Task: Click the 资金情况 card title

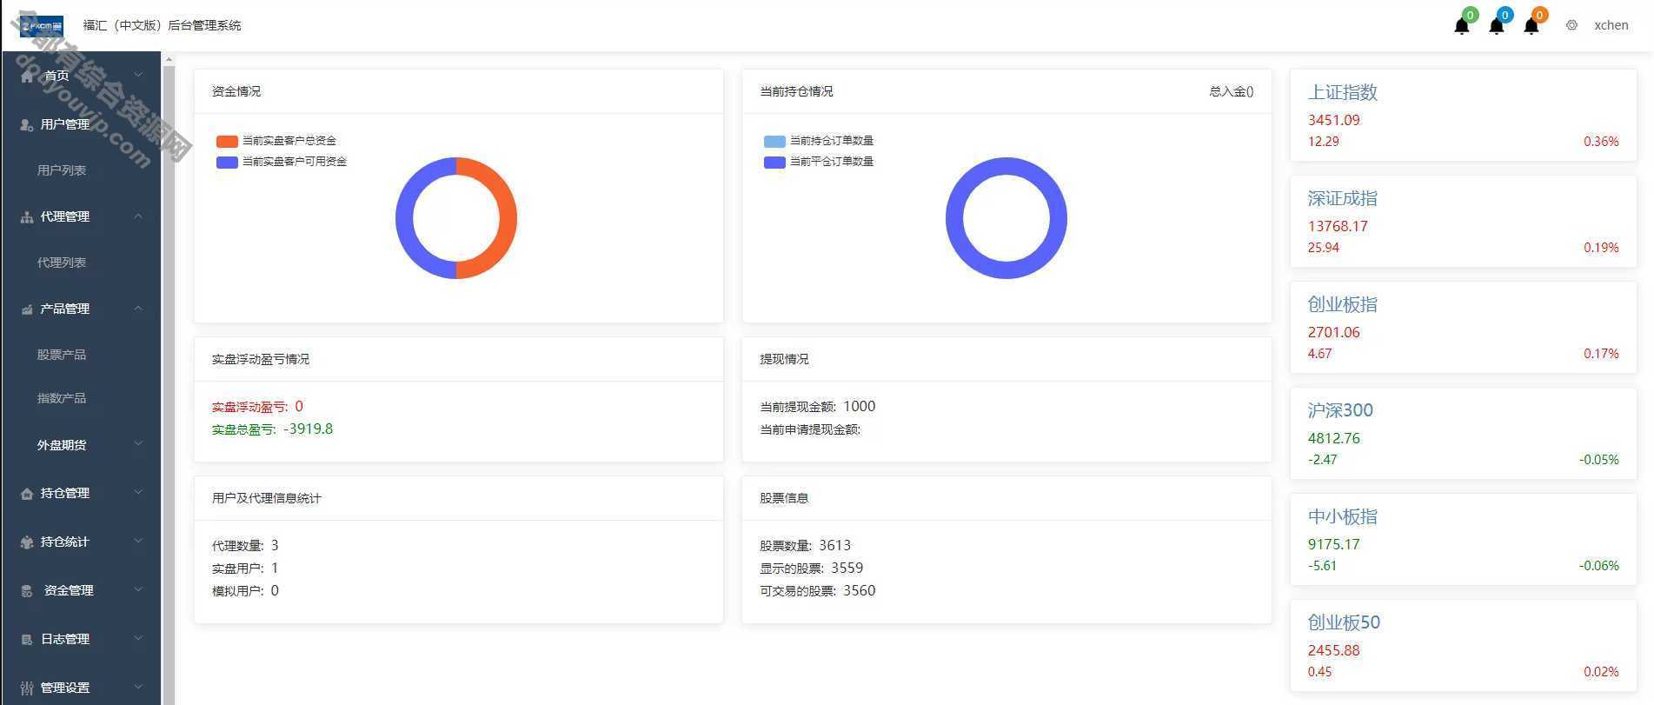Action: (236, 91)
